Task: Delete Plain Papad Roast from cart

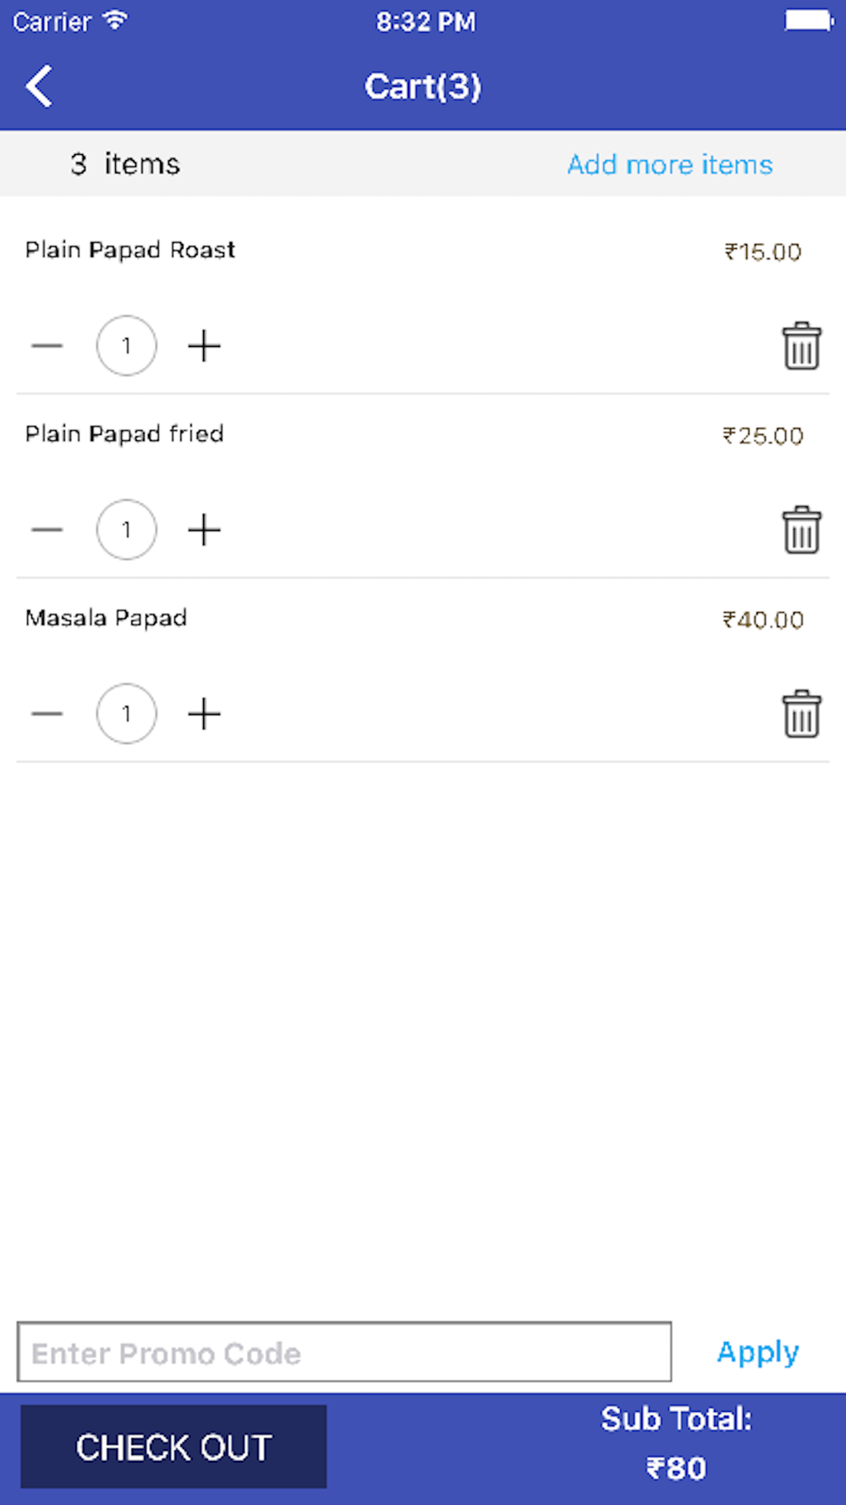Action: (x=801, y=346)
